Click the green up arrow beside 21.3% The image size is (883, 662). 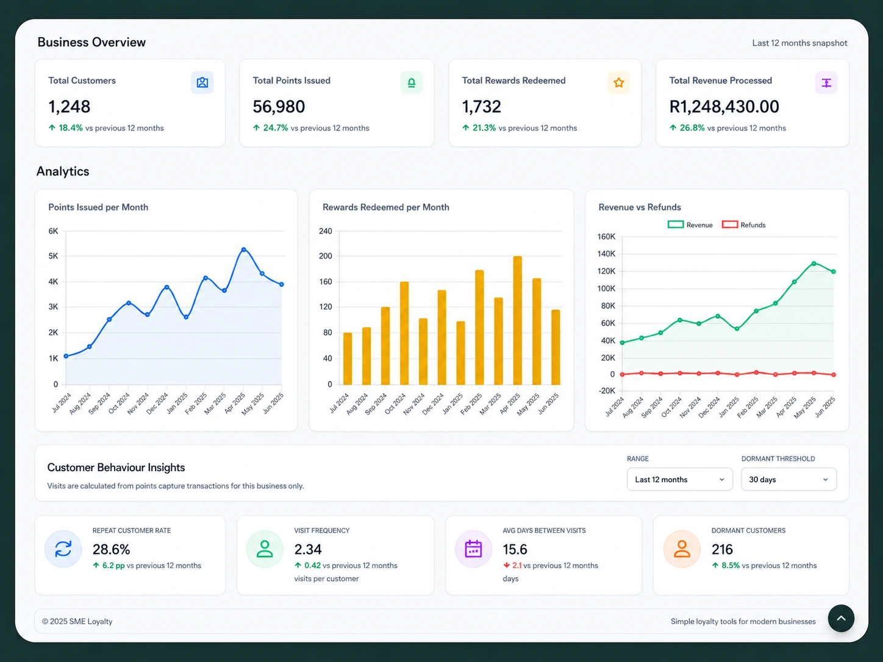click(466, 128)
